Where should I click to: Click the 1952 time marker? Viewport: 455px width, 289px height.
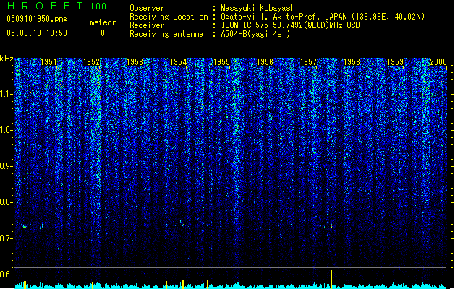click(x=92, y=62)
